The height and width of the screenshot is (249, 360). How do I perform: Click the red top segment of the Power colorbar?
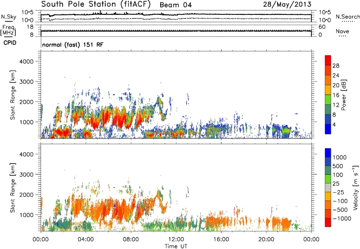[328, 60]
